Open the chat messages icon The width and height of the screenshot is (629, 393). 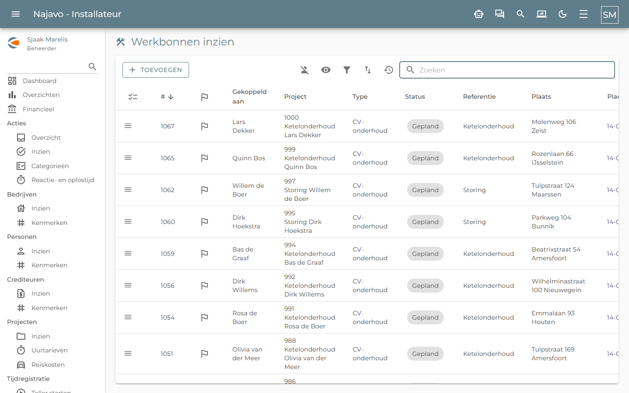[x=500, y=14]
